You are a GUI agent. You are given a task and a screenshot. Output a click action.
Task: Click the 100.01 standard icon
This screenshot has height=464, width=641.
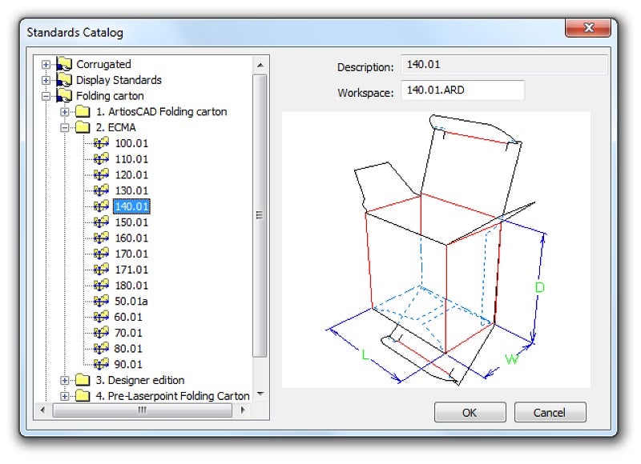[102, 142]
